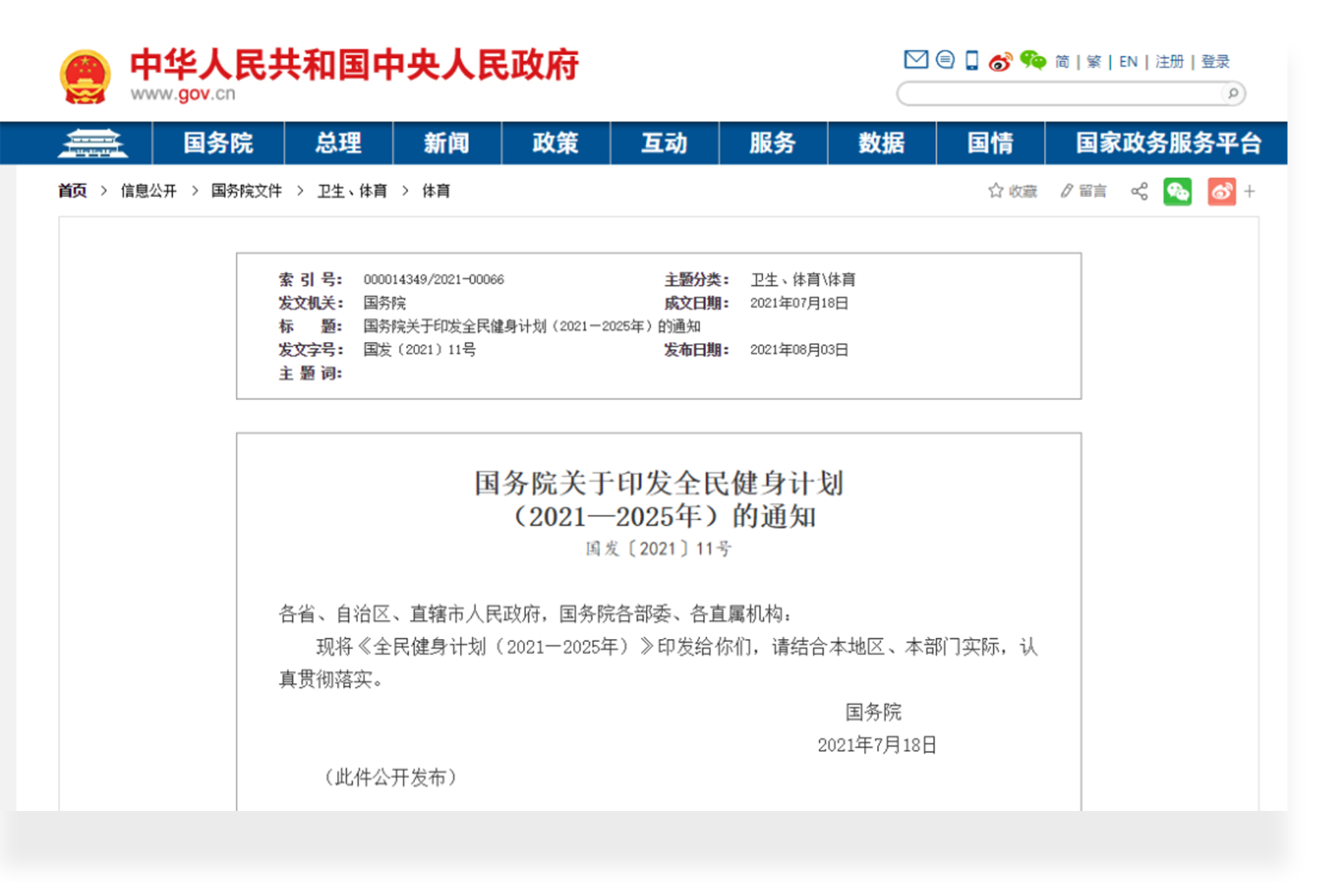This screenshot has height=882, width=1344.
Task: Go to 信息公开 breadcrumb
Action: pyautogui.click(x=148, y=191)
